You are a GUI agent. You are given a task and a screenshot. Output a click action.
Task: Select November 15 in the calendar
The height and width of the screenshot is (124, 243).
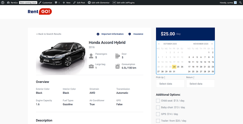pos(209,62)
